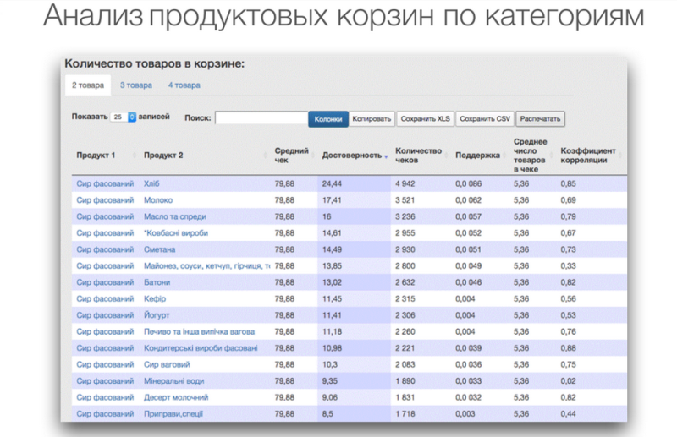
Task: Sort by Поддержка column header
Action: click(477, 156)
